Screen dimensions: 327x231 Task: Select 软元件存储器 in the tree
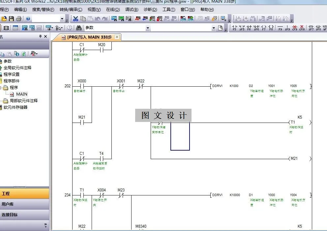(15, 107)
